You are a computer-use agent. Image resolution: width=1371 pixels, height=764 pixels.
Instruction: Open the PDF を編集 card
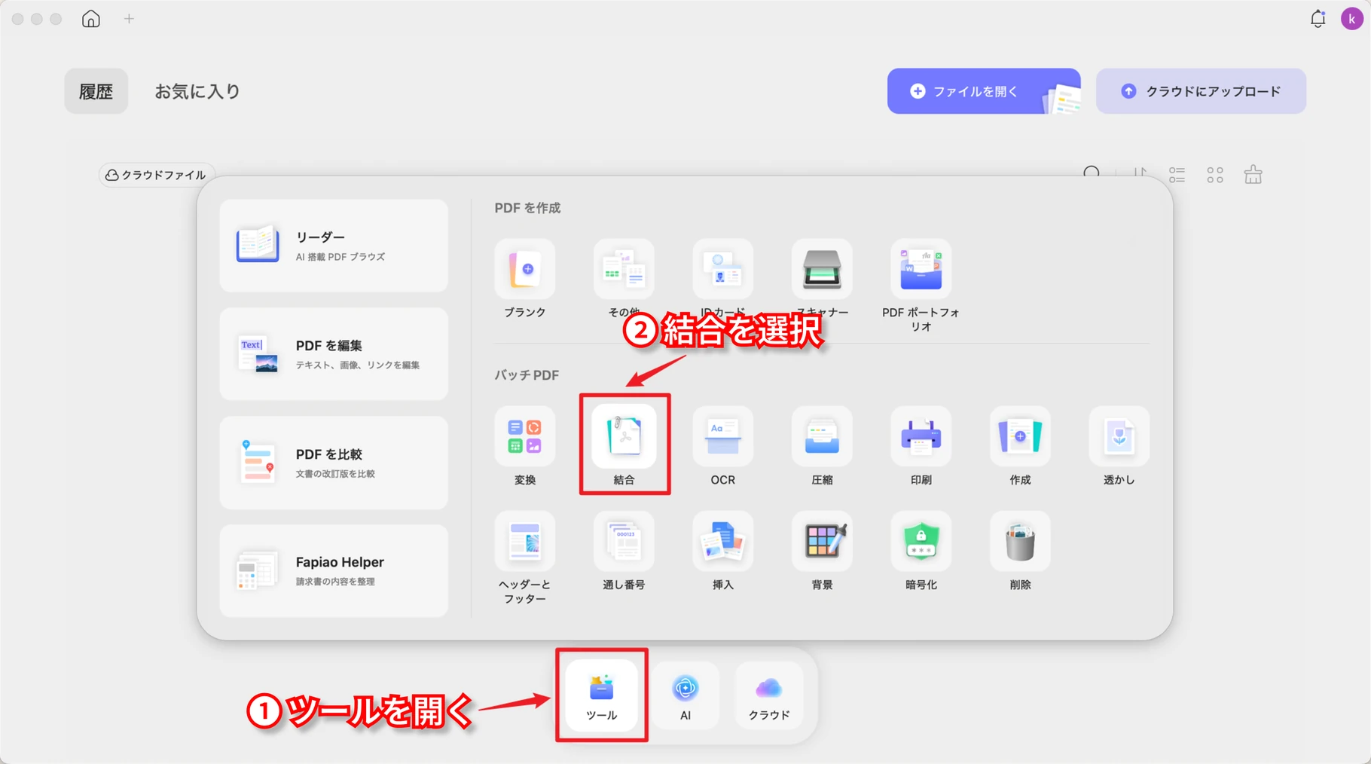334,354
